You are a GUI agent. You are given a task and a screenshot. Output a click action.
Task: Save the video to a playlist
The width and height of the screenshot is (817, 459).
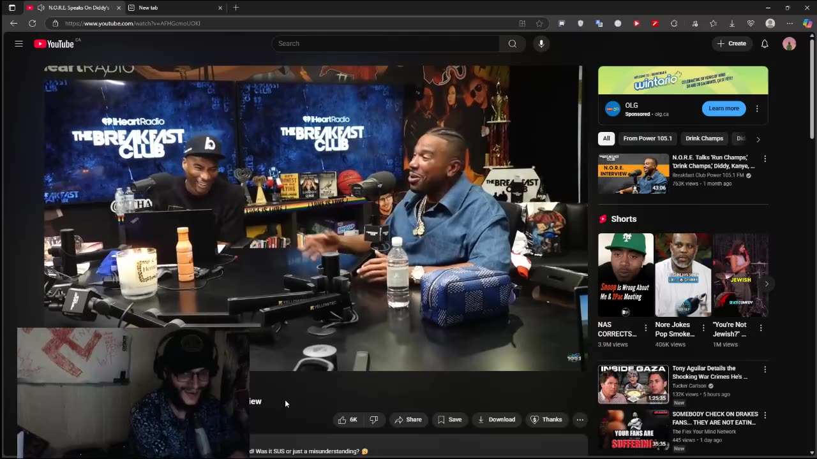449,419
